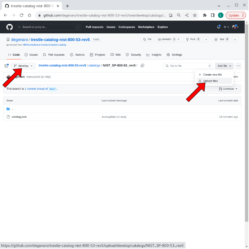
Task: Open Explore in the top navigation
Action: pos(163,27)
